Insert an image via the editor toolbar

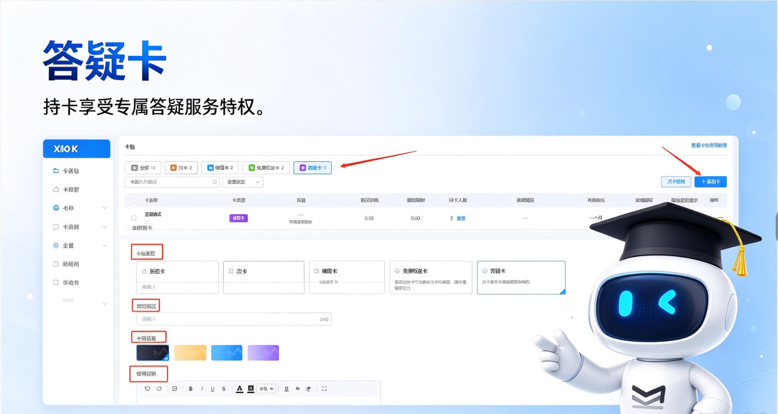click(x=175, y=389)
